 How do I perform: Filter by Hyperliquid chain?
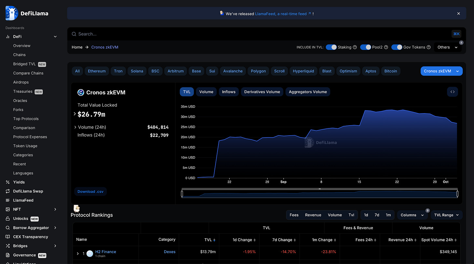tap(304, 71)
